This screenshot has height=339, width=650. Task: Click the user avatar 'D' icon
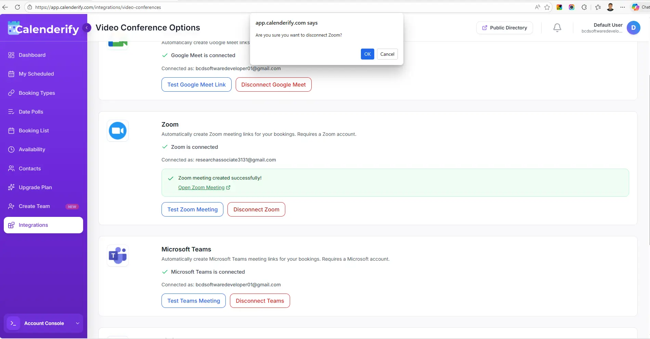[633, 28]
